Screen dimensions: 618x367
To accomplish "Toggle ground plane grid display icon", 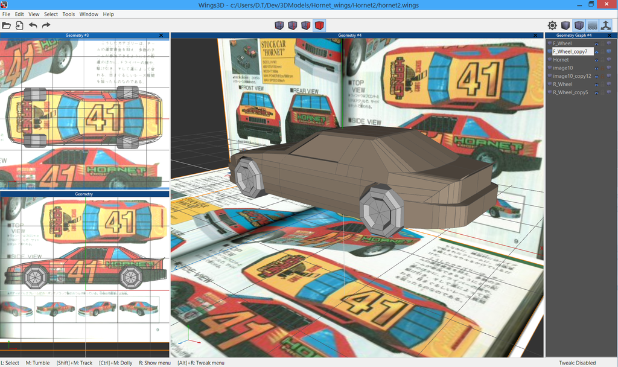I will (x=592, y=25).
